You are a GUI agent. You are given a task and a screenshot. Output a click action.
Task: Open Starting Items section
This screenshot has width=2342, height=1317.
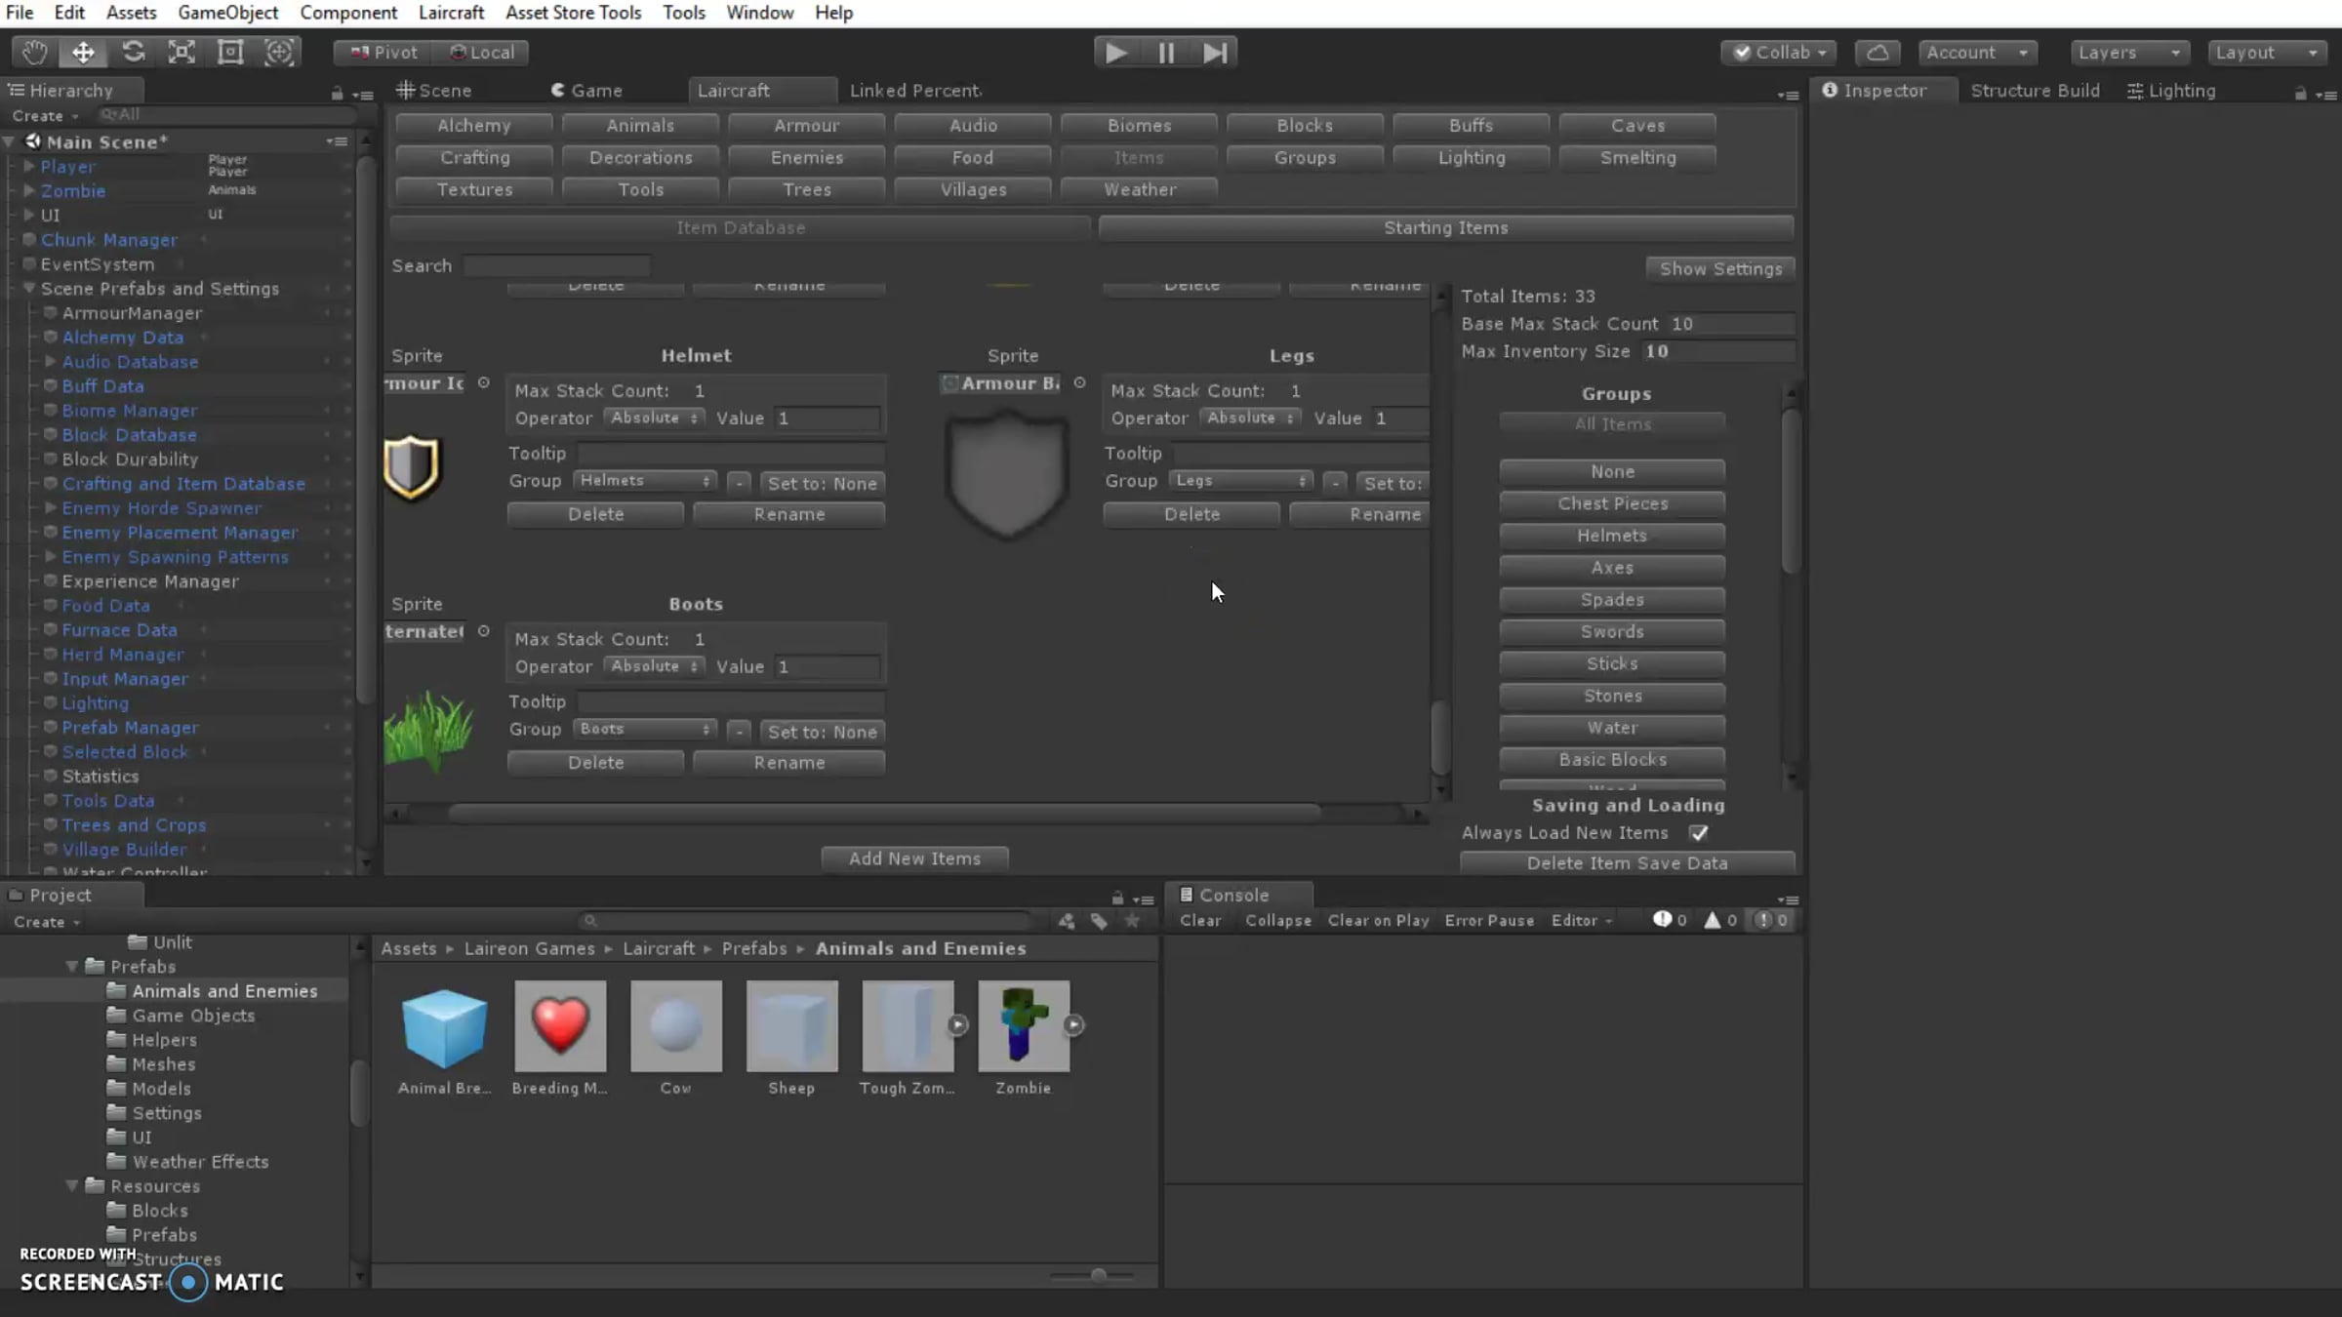[x=1445, y=228]
